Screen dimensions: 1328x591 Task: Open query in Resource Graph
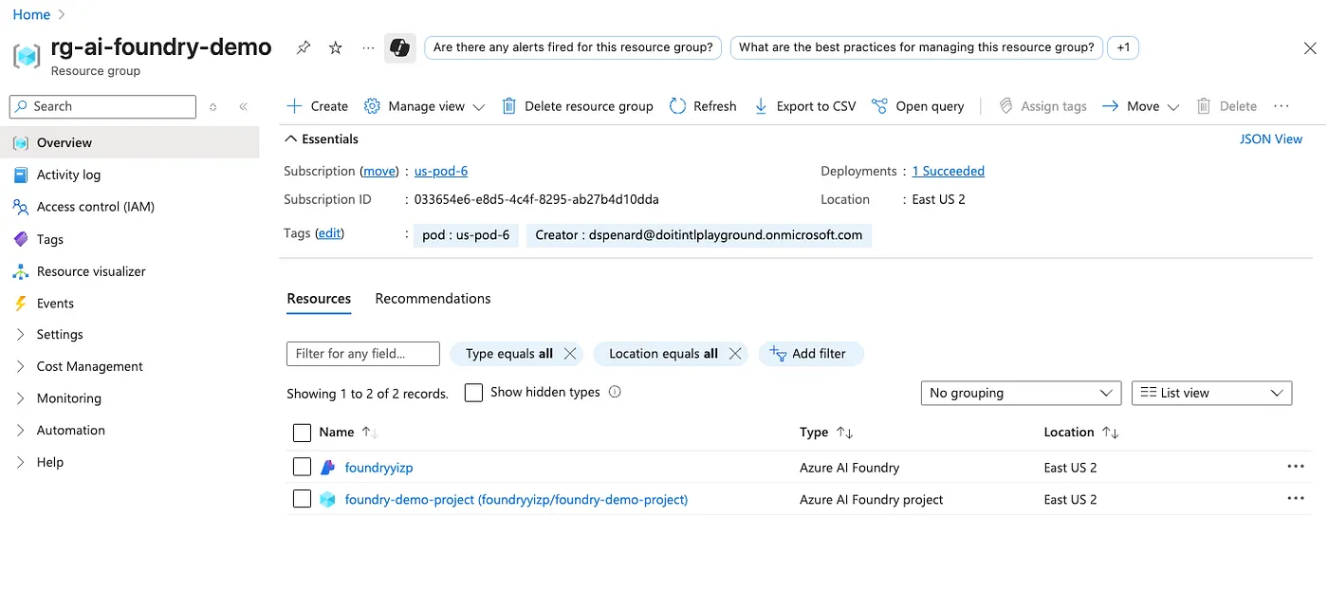917,106
